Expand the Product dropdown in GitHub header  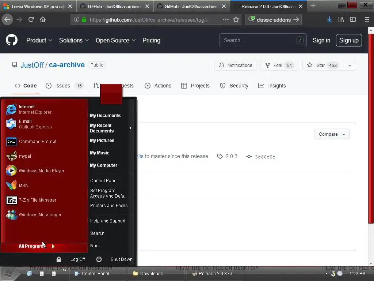39,40
